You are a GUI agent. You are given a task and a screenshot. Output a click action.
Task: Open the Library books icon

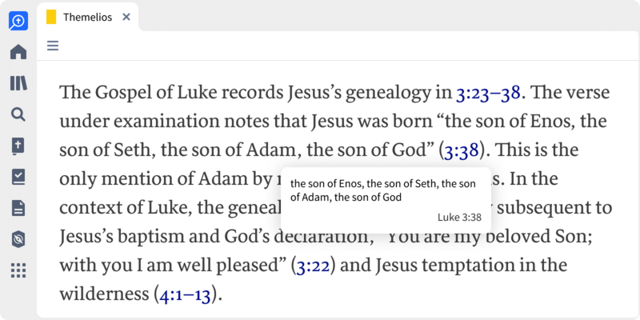coord(18,83)
